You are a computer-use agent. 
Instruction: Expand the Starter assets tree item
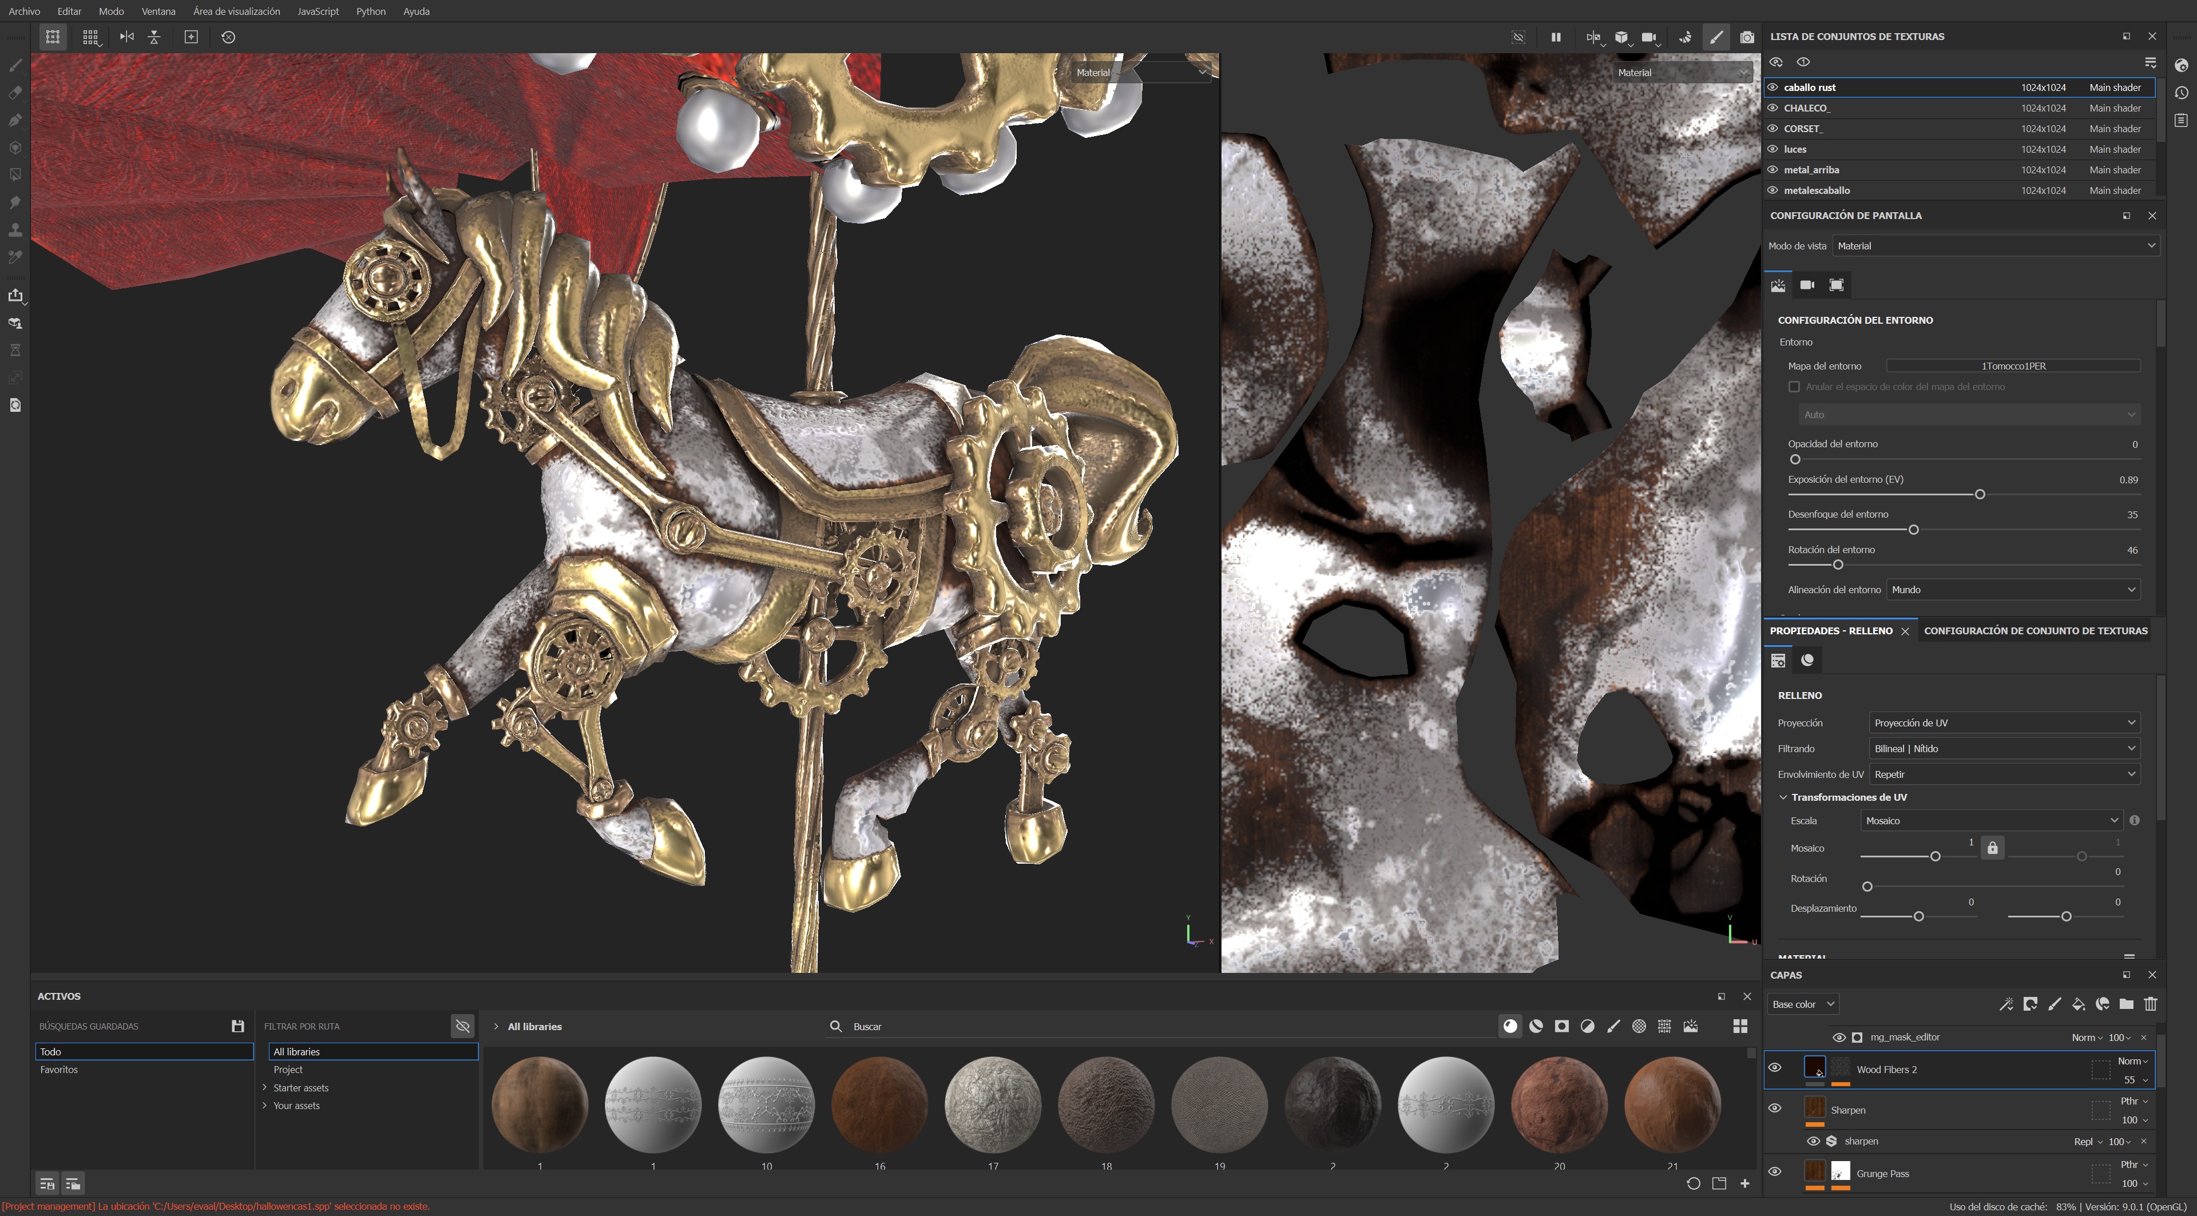265,1087
